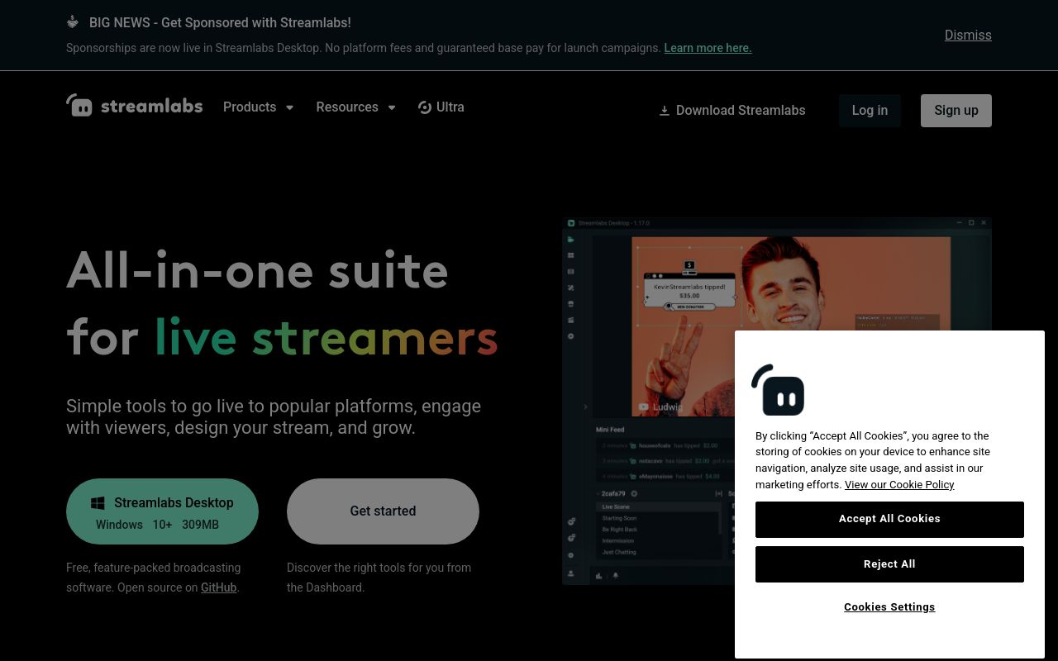
Task: Click 'Sponsorships are now live in Streamlabs Desktop' text
Action: [x=365, y=48]
